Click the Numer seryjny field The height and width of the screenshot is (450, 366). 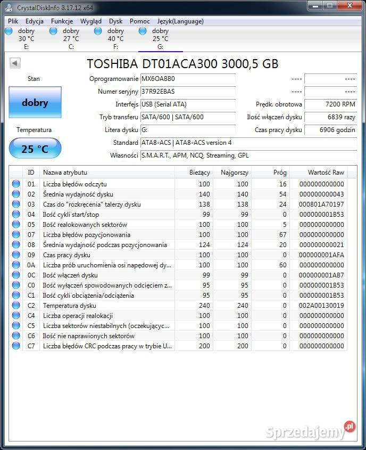click(187, 92)
